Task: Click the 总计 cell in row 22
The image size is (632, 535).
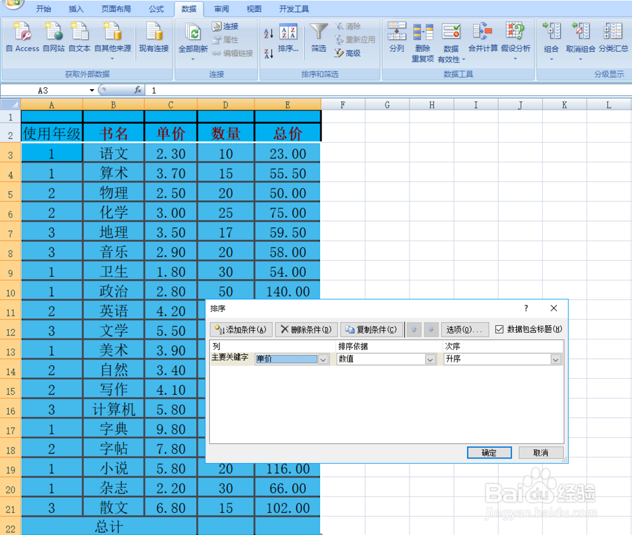Action: (x=109, y=527)
